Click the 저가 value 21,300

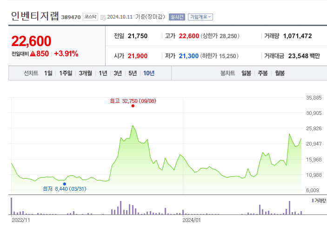189,56
